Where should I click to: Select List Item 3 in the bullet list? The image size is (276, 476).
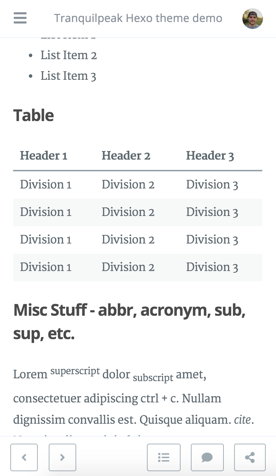point(68,76)
